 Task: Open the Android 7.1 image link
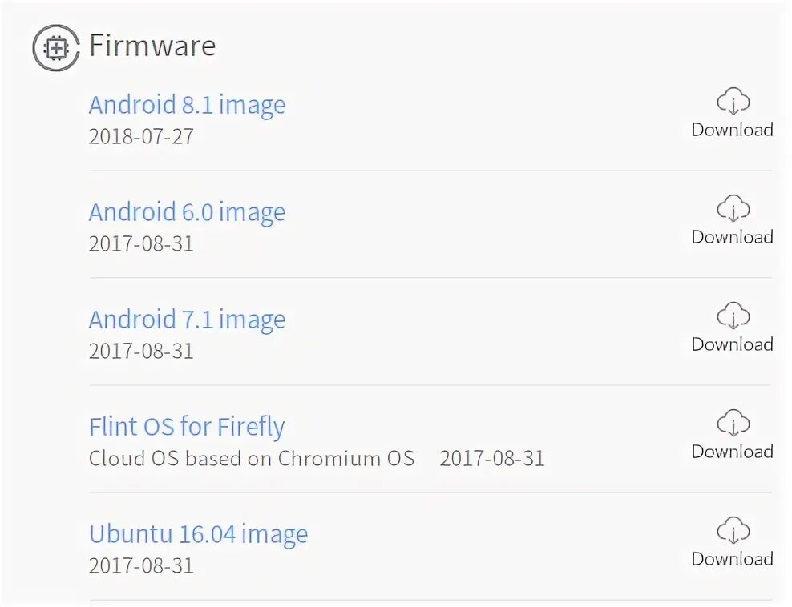coord(187,320)
